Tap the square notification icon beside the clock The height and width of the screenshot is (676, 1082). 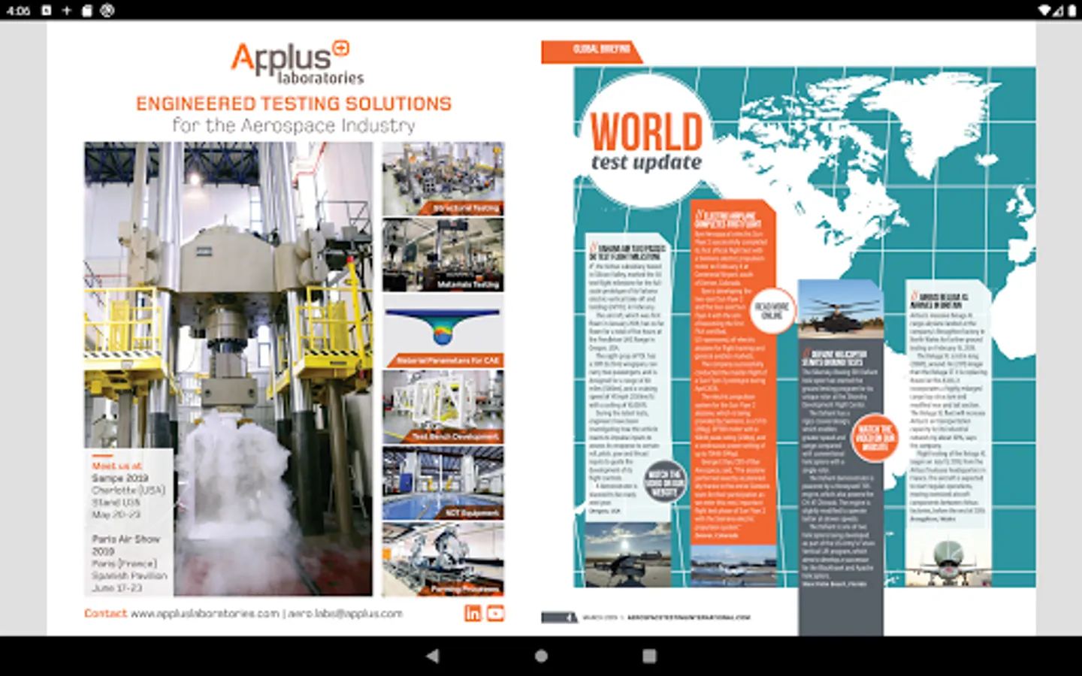tap(46, 10)
